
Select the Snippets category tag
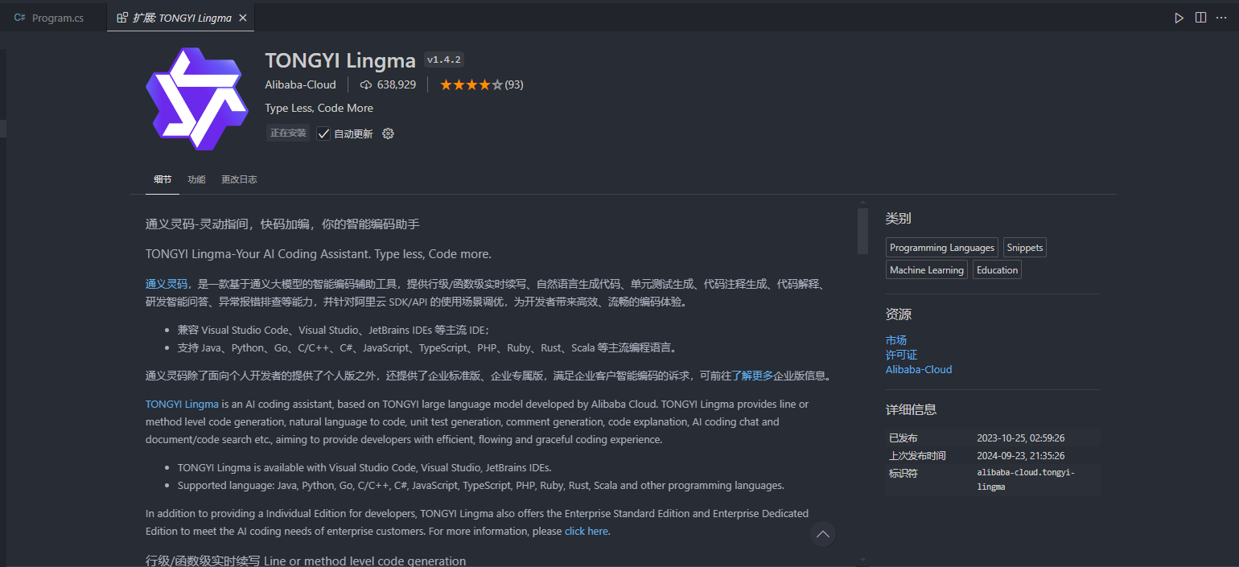1025,248
